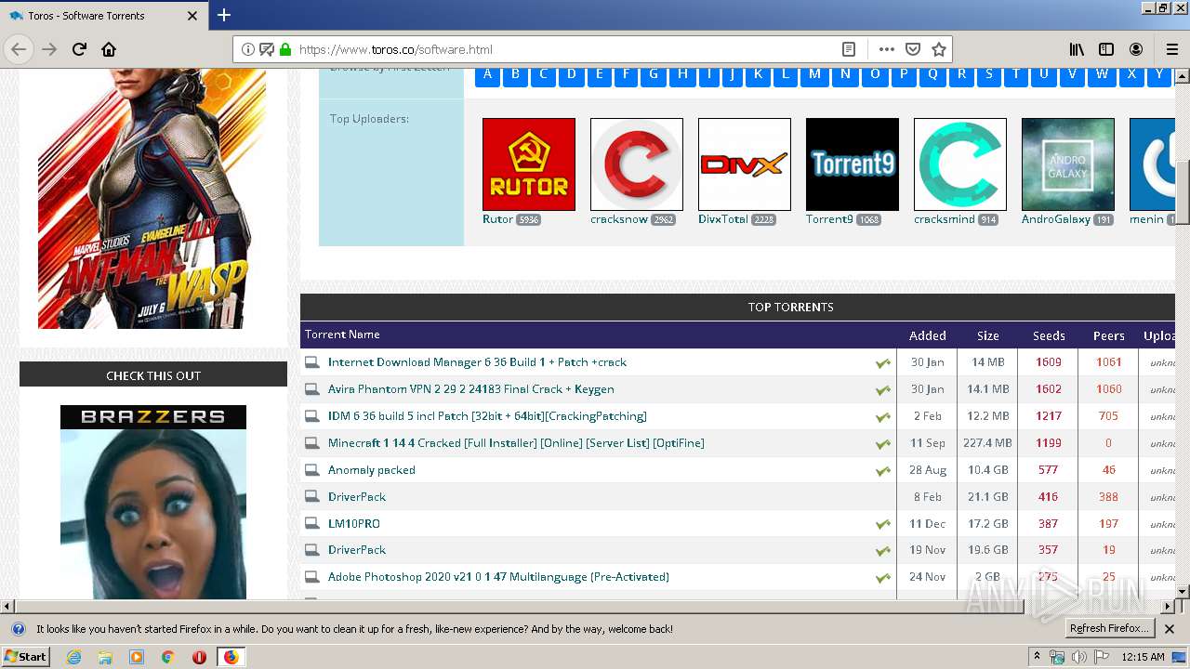Viewport: 1190px width, 669px height.
Task: Go to the Firefox home page
Action: coord(109,49)
